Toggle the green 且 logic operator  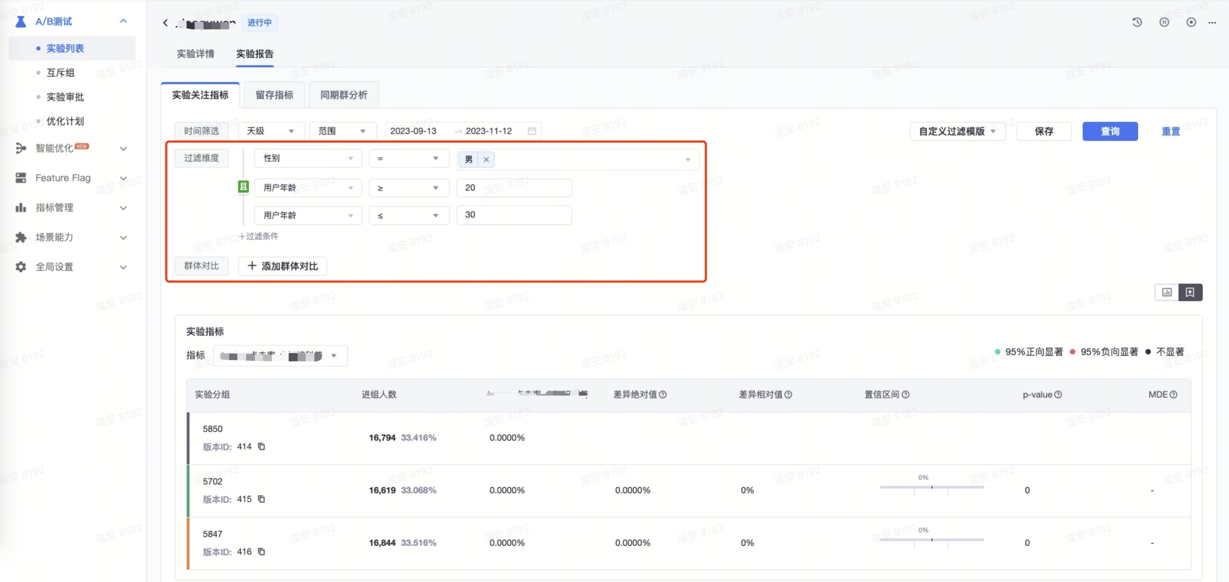243,187
